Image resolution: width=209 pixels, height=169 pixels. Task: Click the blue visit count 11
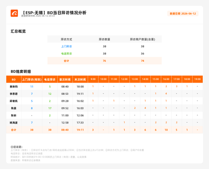(32, 86)
